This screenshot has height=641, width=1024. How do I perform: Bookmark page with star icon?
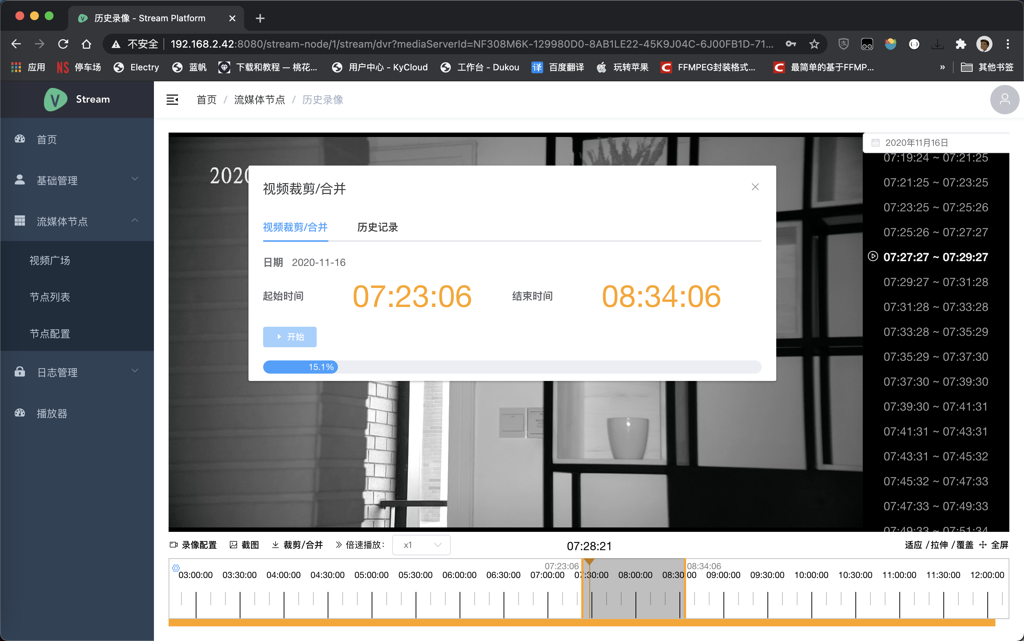pyautogui.click(x=814, y=44)
